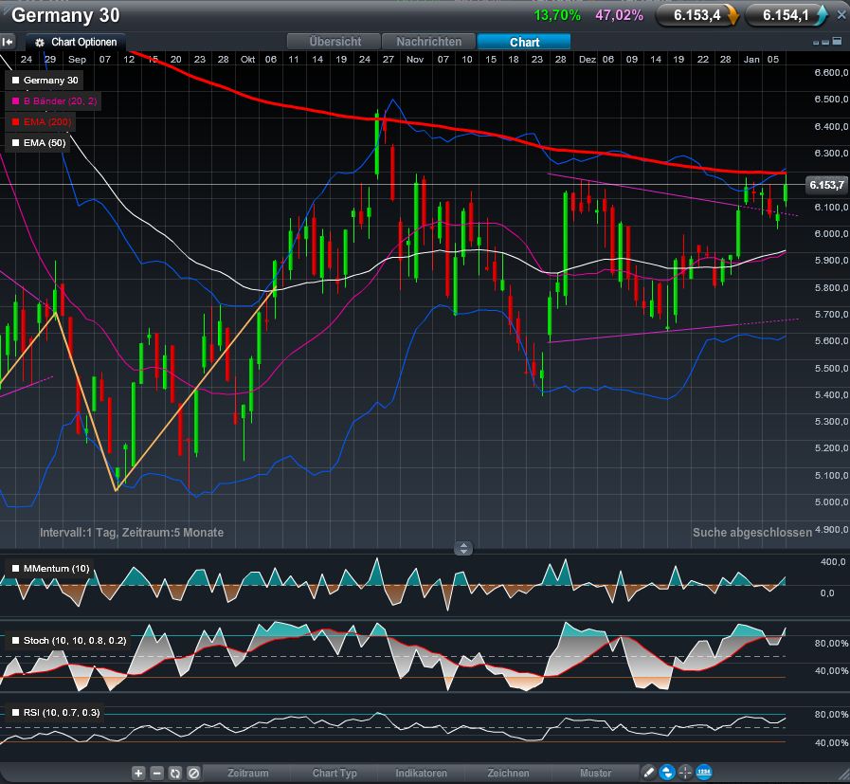Toggle the Stoch indicator legend box
This screenshot has width=850, height=784.
point(16,640)
